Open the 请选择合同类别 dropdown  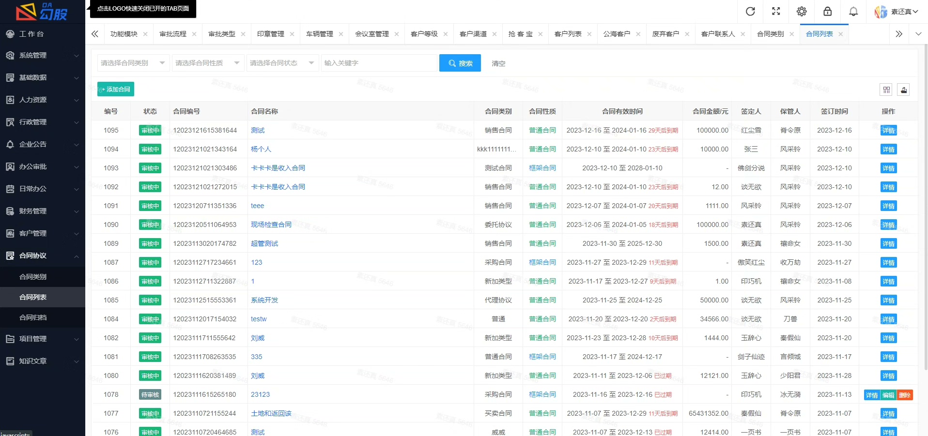(x=133, y=63)
